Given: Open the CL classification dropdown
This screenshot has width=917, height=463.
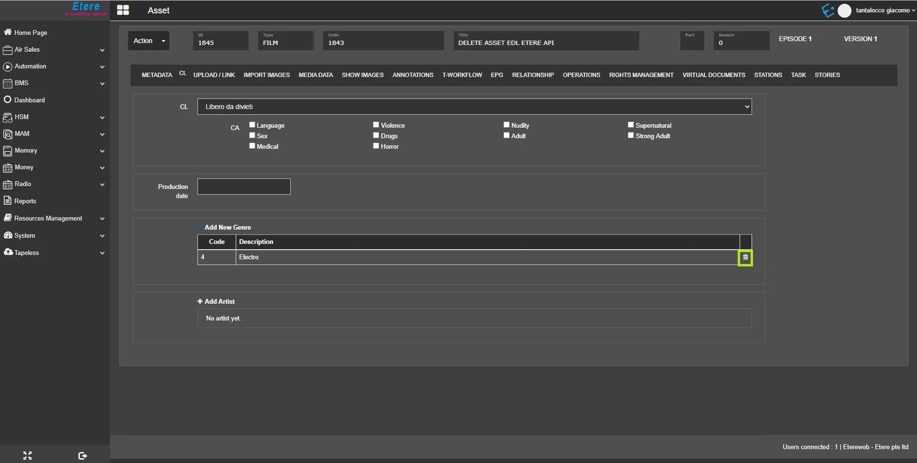Looking at the screenshot, I should (x=474, y=107).
